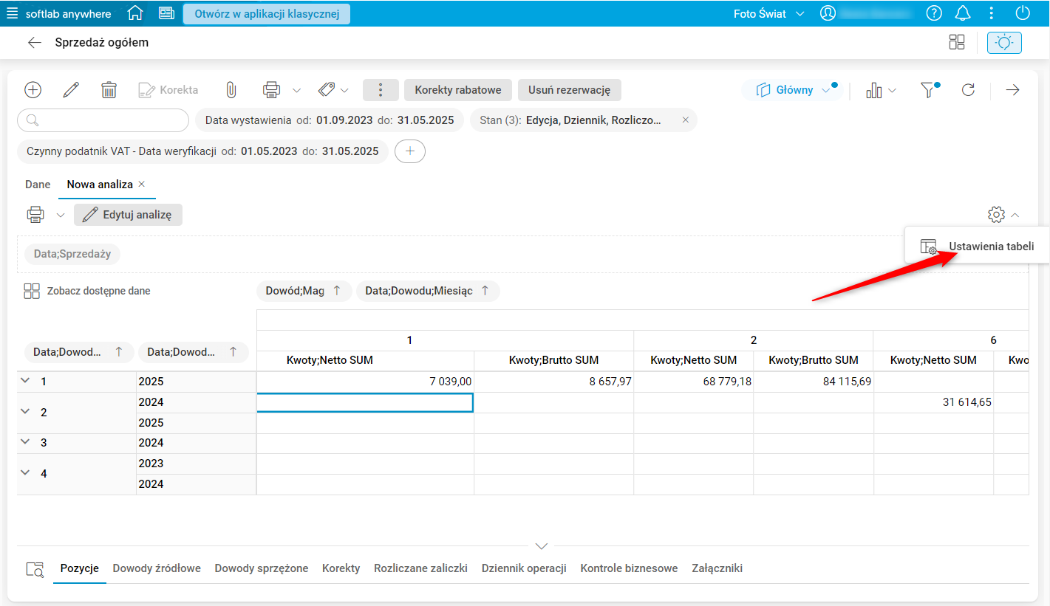Sort by Dowód;Mag column chip
This screenshot has height=606, width=1050.
pos(304,291)
